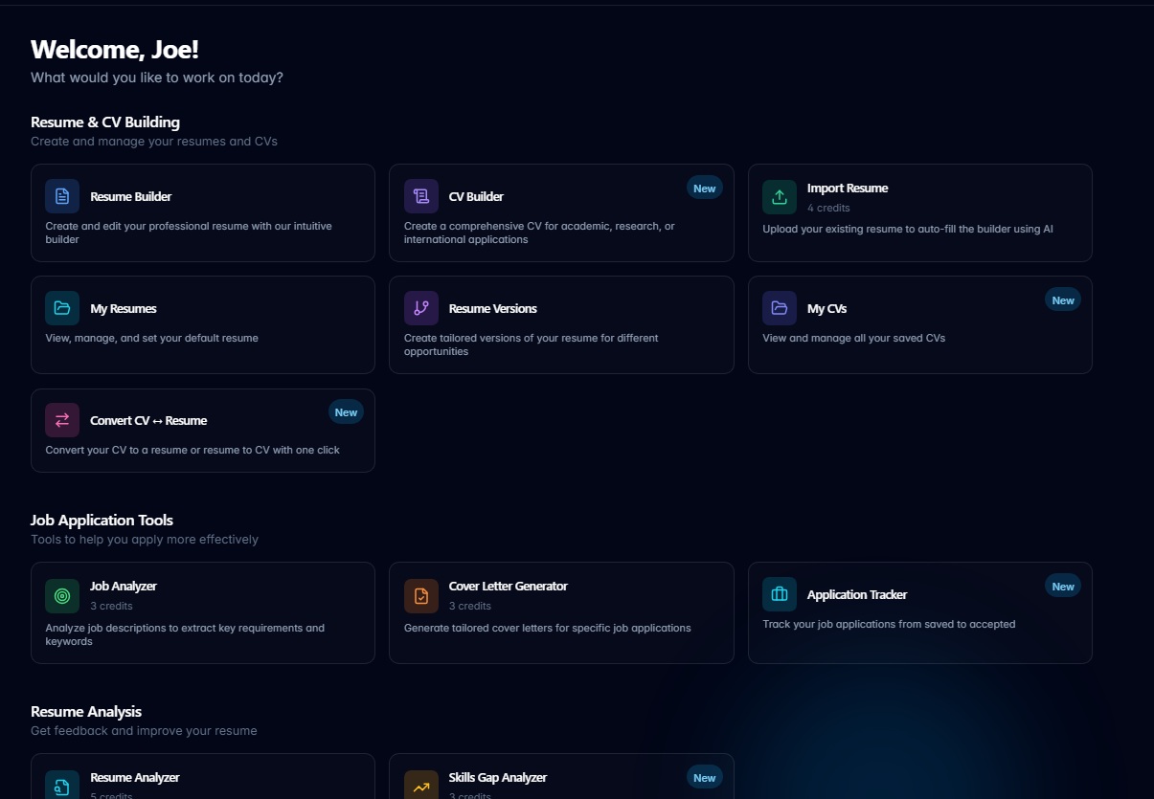
Task: Select the Job Analyzer target icon
Action: [61, 595]
